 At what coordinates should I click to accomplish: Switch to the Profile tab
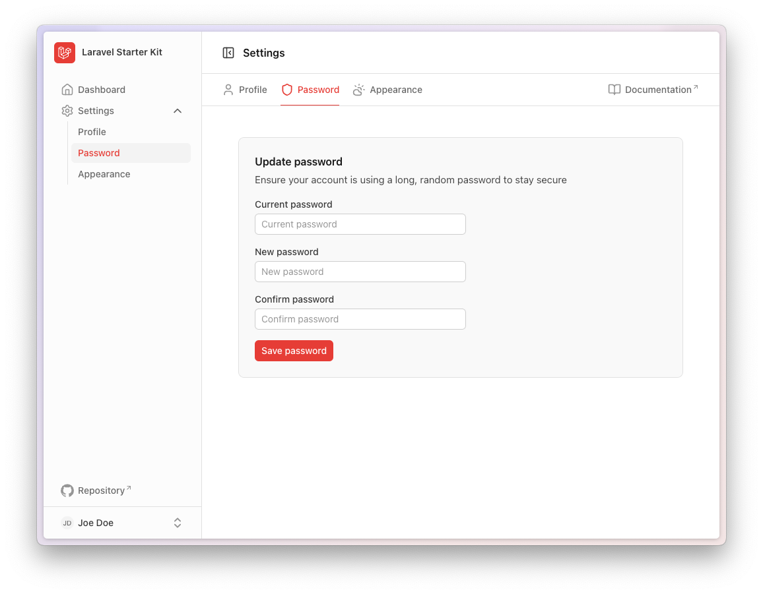tap(253, 90)
